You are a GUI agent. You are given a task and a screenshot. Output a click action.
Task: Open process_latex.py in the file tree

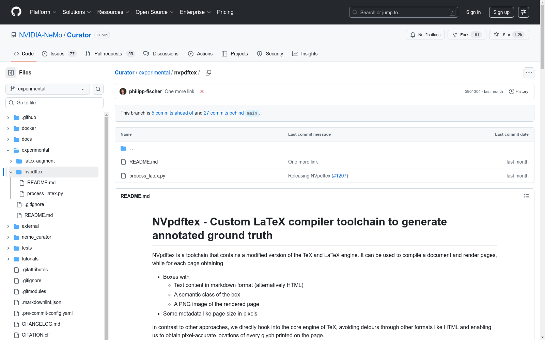[x=45, y=194]
